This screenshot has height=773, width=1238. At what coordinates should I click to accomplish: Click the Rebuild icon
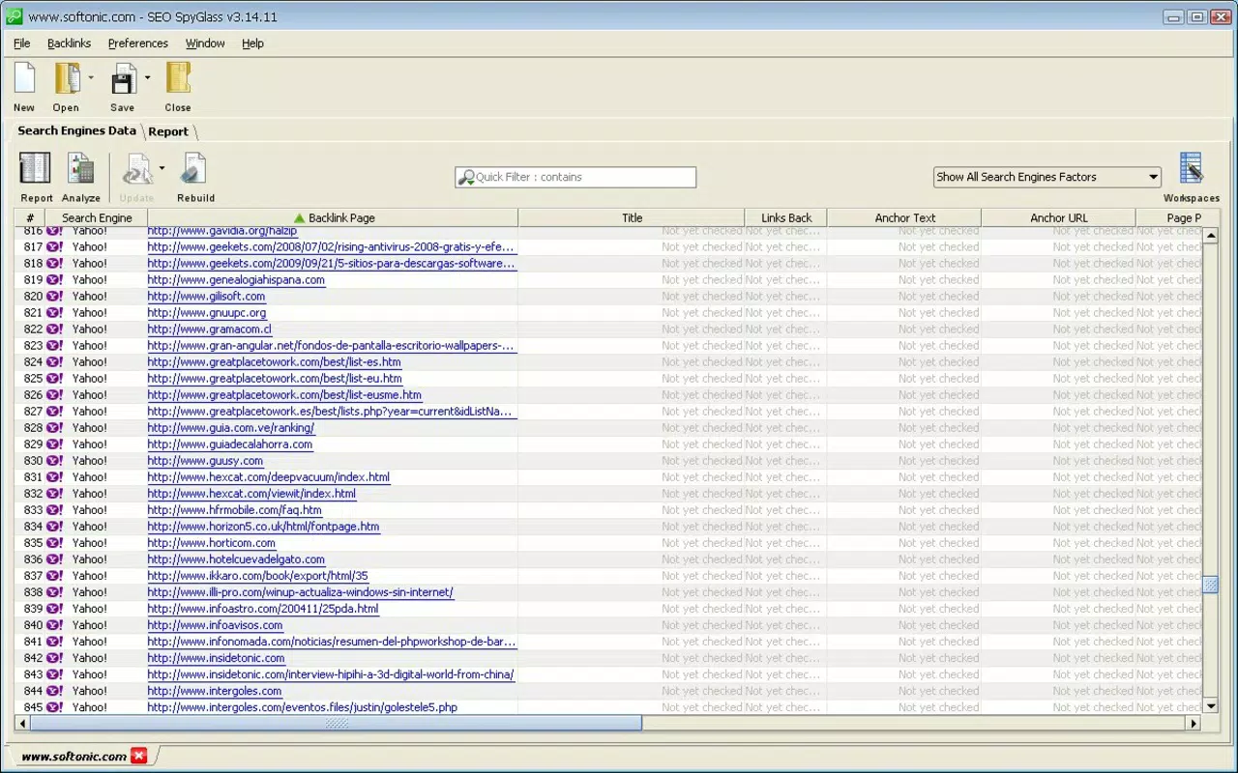pos(194,168)
